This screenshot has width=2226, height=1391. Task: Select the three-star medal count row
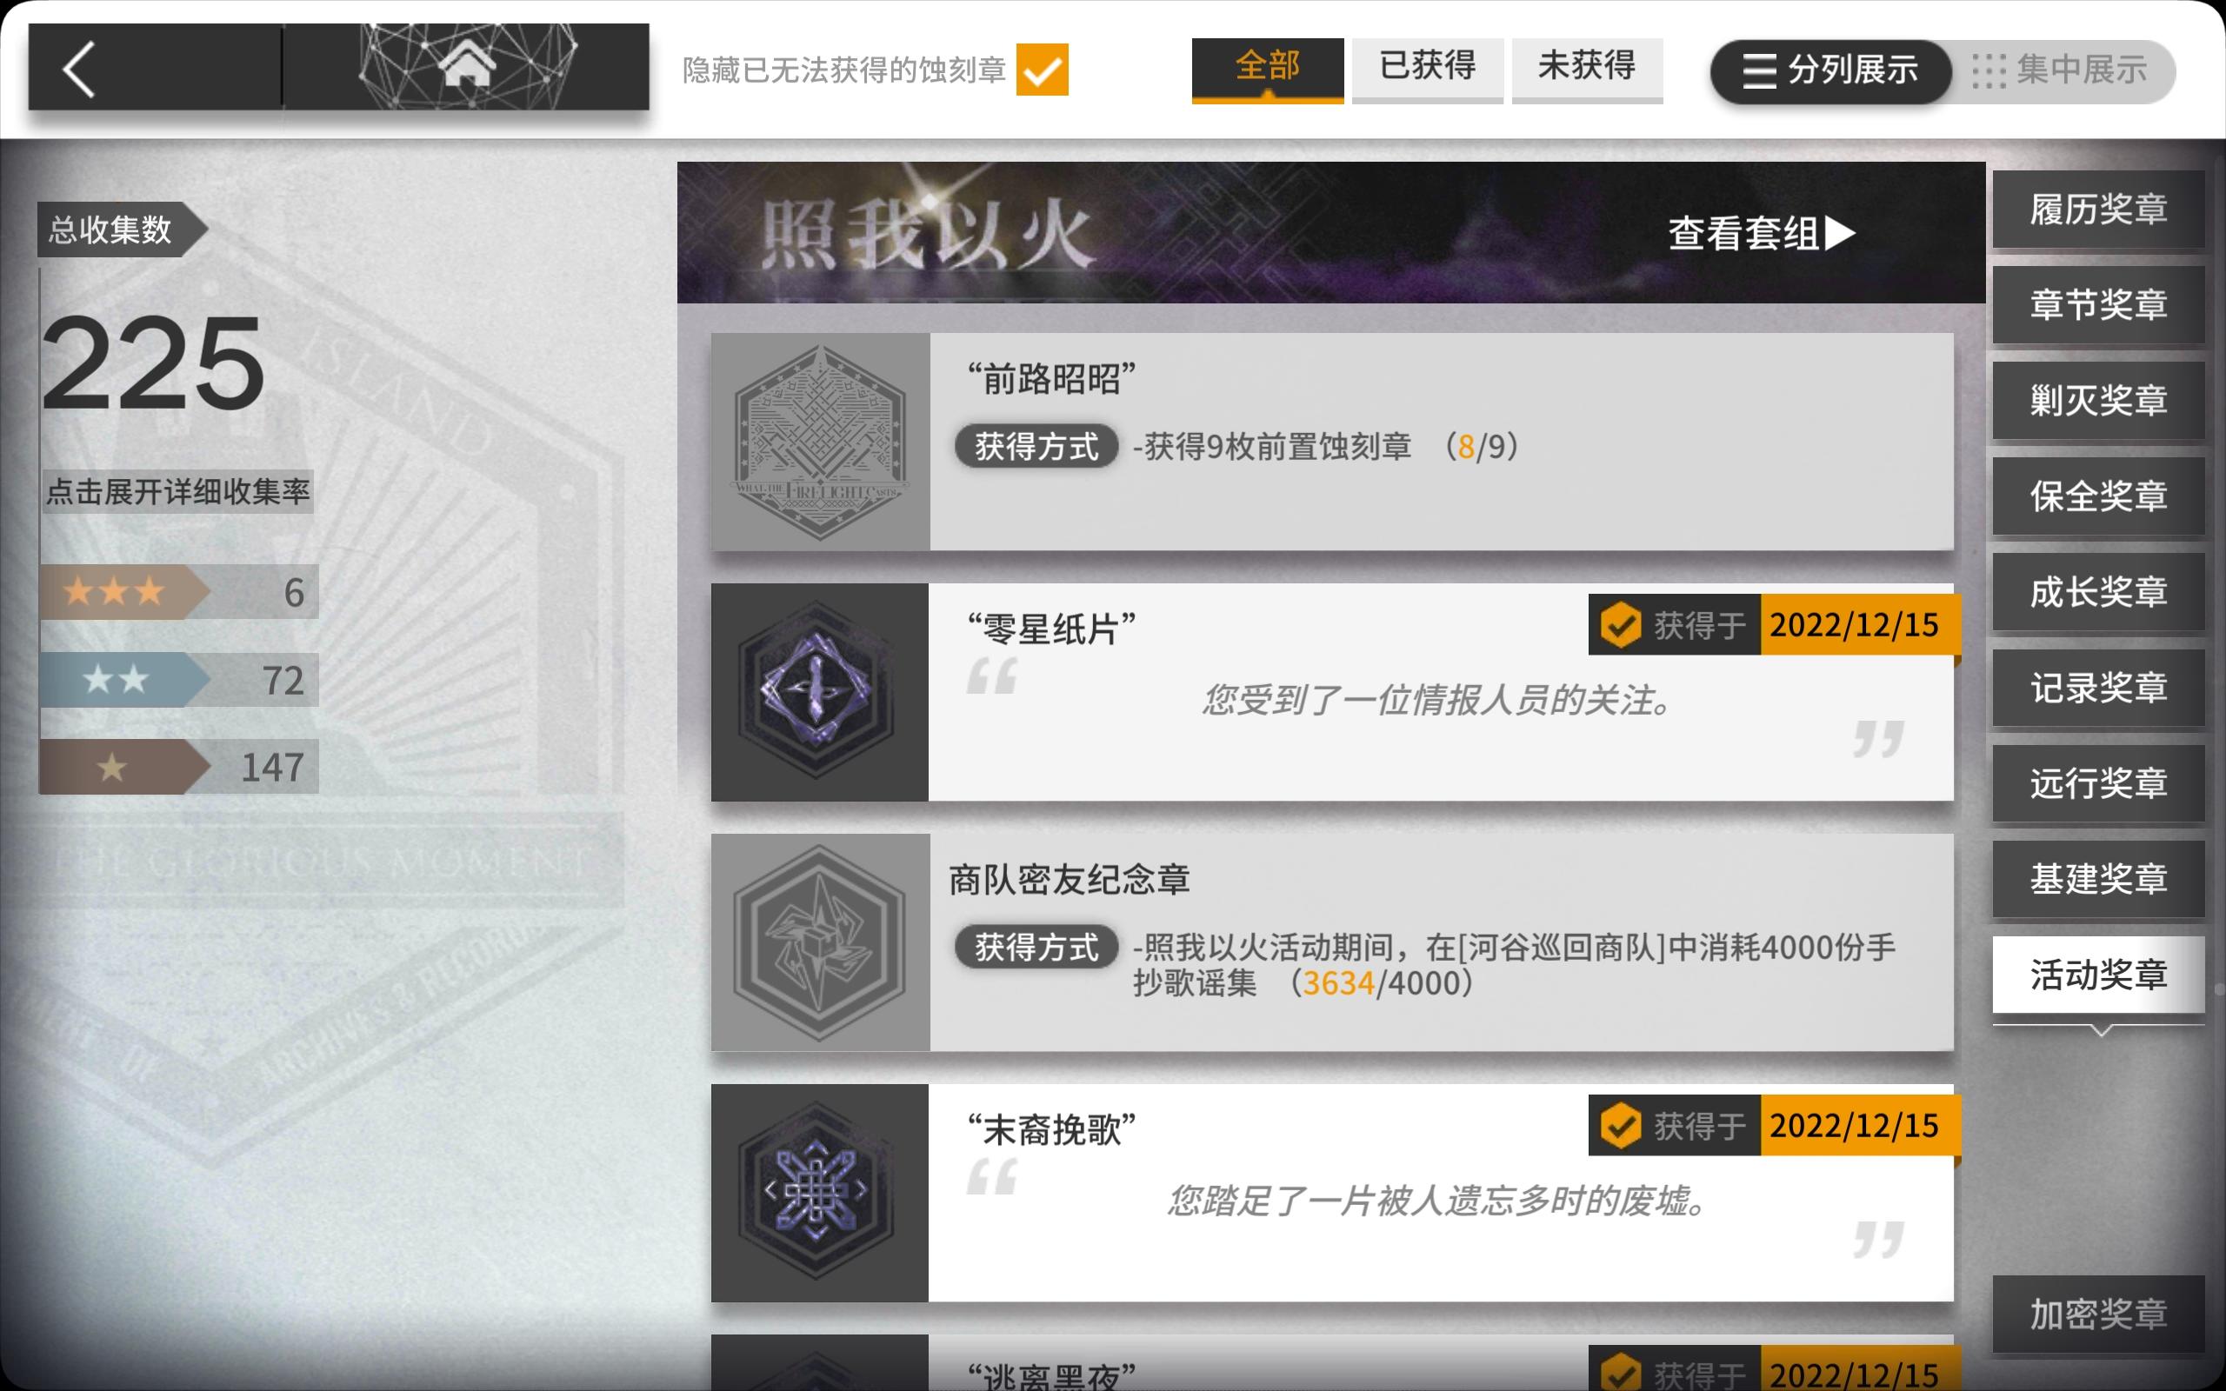[179, 591]
